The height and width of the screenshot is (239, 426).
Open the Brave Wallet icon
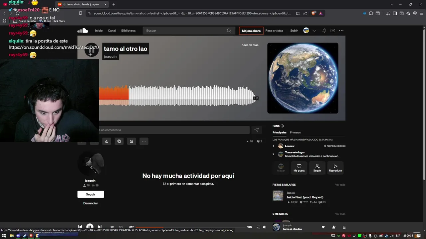402,13
